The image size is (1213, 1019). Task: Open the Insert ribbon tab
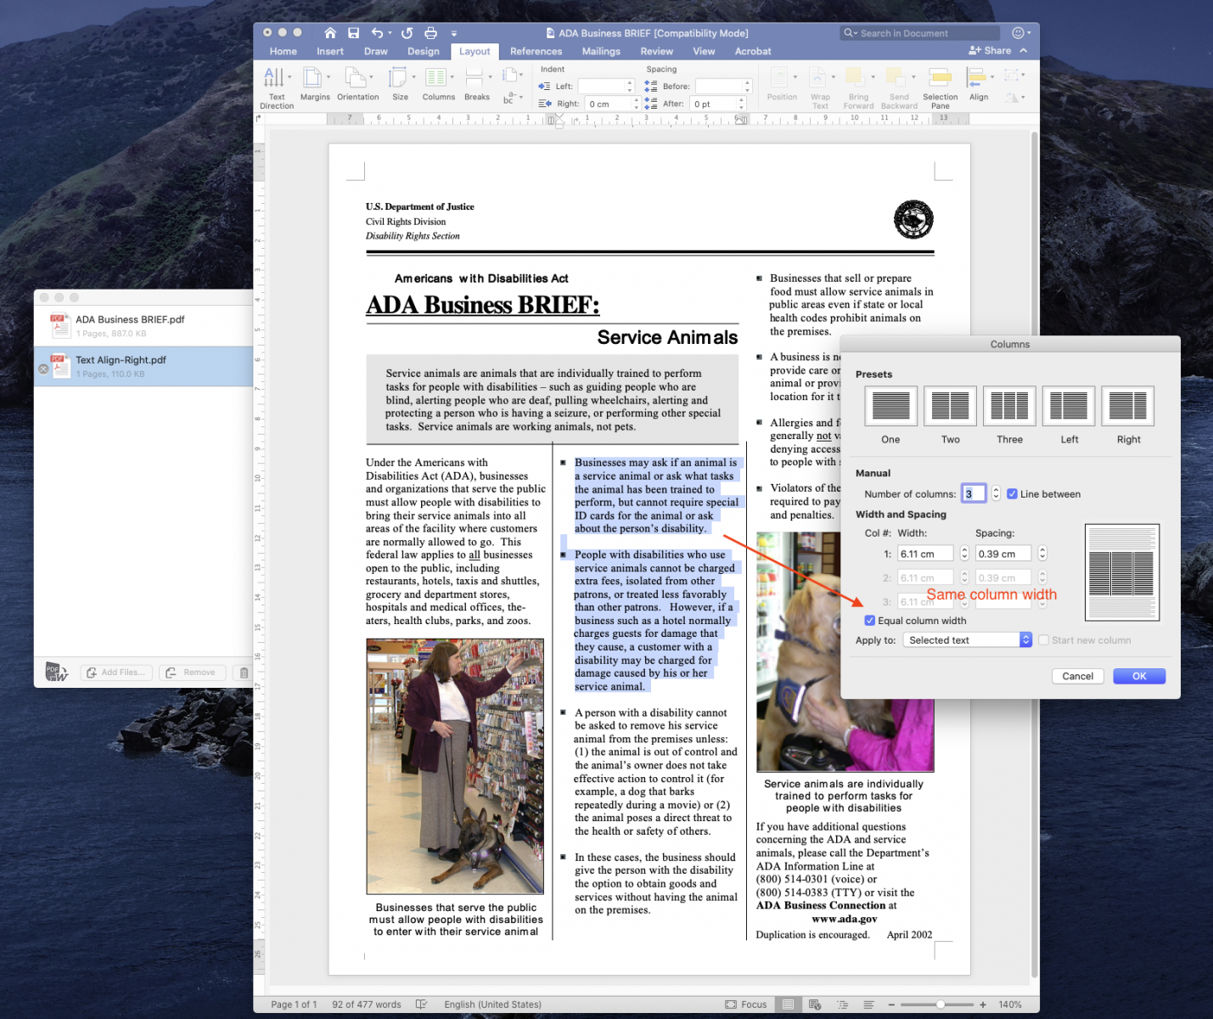pos(330,52)
